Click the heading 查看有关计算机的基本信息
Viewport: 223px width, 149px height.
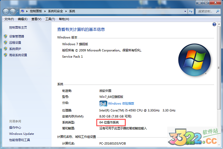[x=81, y=29]
